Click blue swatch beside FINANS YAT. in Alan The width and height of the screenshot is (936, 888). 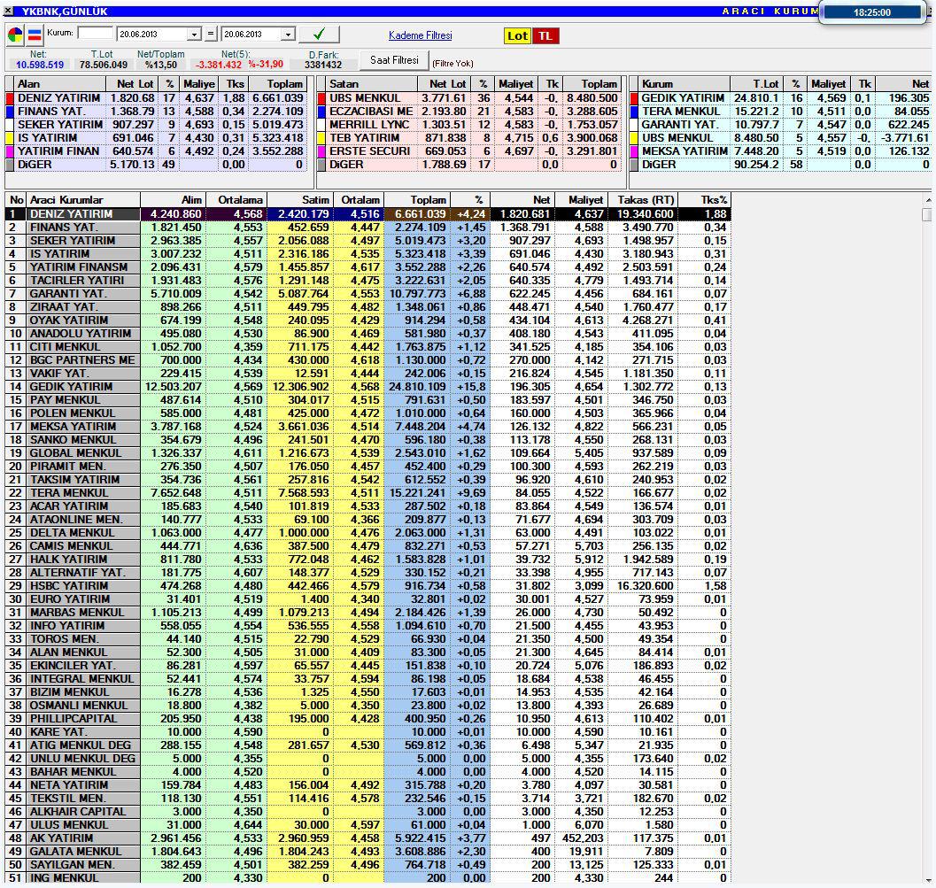click(10, 112)
